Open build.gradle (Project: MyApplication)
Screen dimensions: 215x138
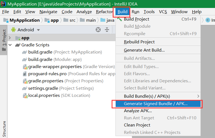coord(65,52)
